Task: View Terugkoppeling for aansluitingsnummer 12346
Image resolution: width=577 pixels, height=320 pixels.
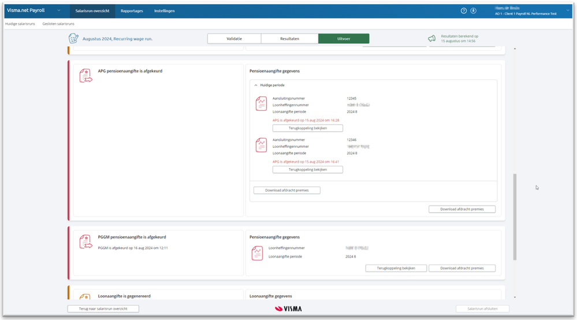Action: click(x=308, y=170)
